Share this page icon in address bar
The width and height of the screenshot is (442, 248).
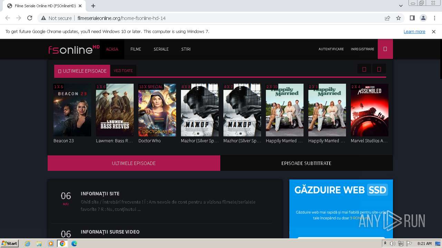click(387, 18)
